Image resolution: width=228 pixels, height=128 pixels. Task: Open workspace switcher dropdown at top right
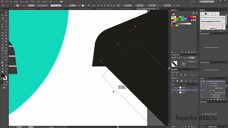(193, 1)
